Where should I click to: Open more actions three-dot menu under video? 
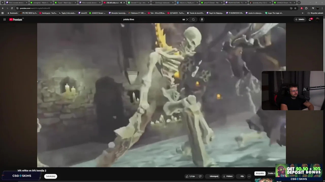[x=249, y=176]
